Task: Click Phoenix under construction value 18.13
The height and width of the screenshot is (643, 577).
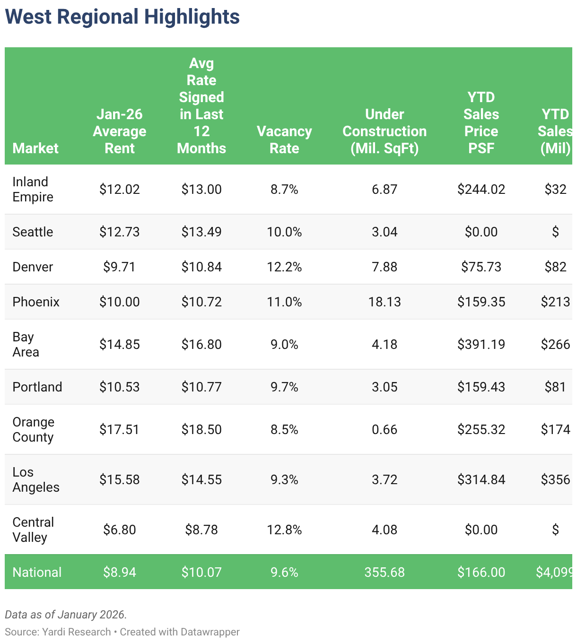Action: click(385, 302)
